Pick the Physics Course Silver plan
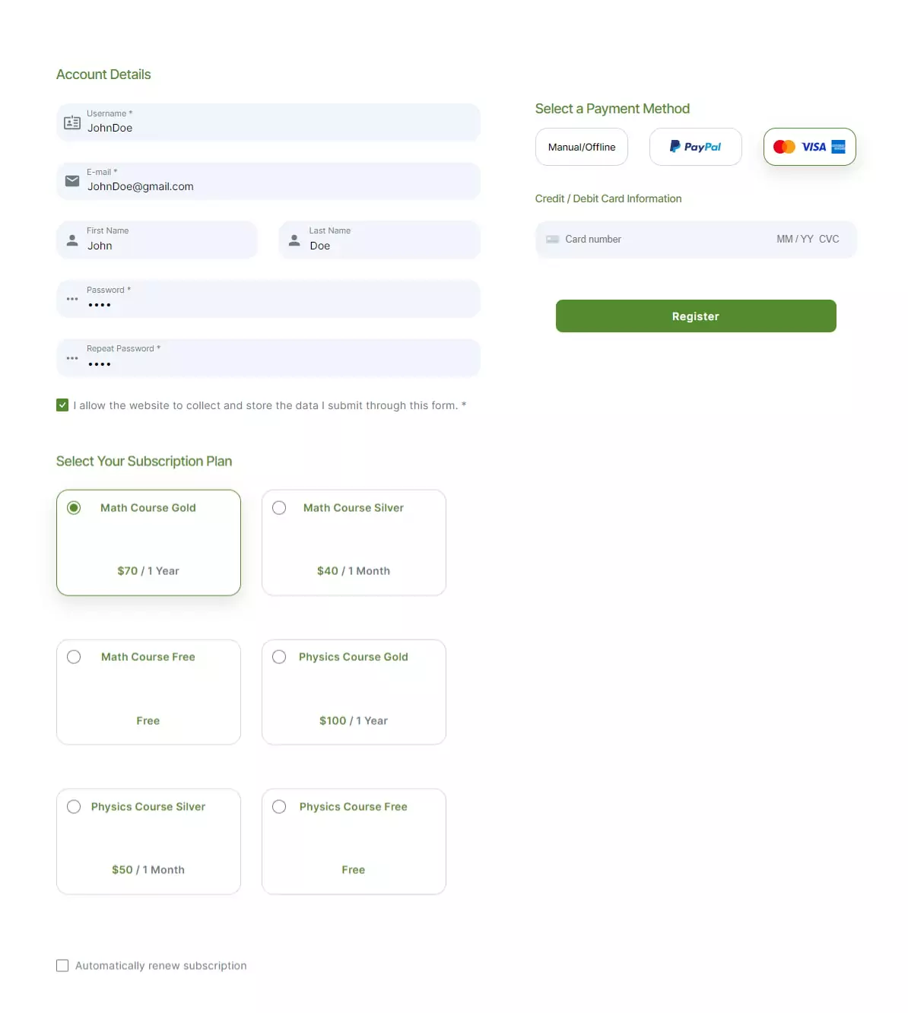 [148, 842]
